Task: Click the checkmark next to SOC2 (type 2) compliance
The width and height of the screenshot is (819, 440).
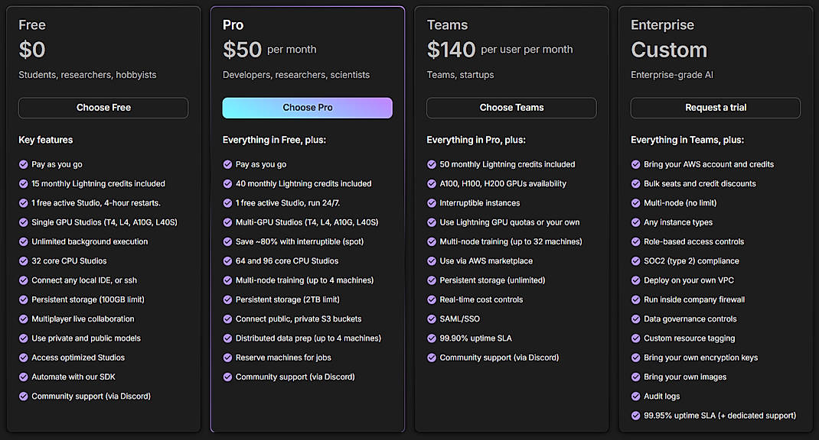Action: click(x=636, y=260)
